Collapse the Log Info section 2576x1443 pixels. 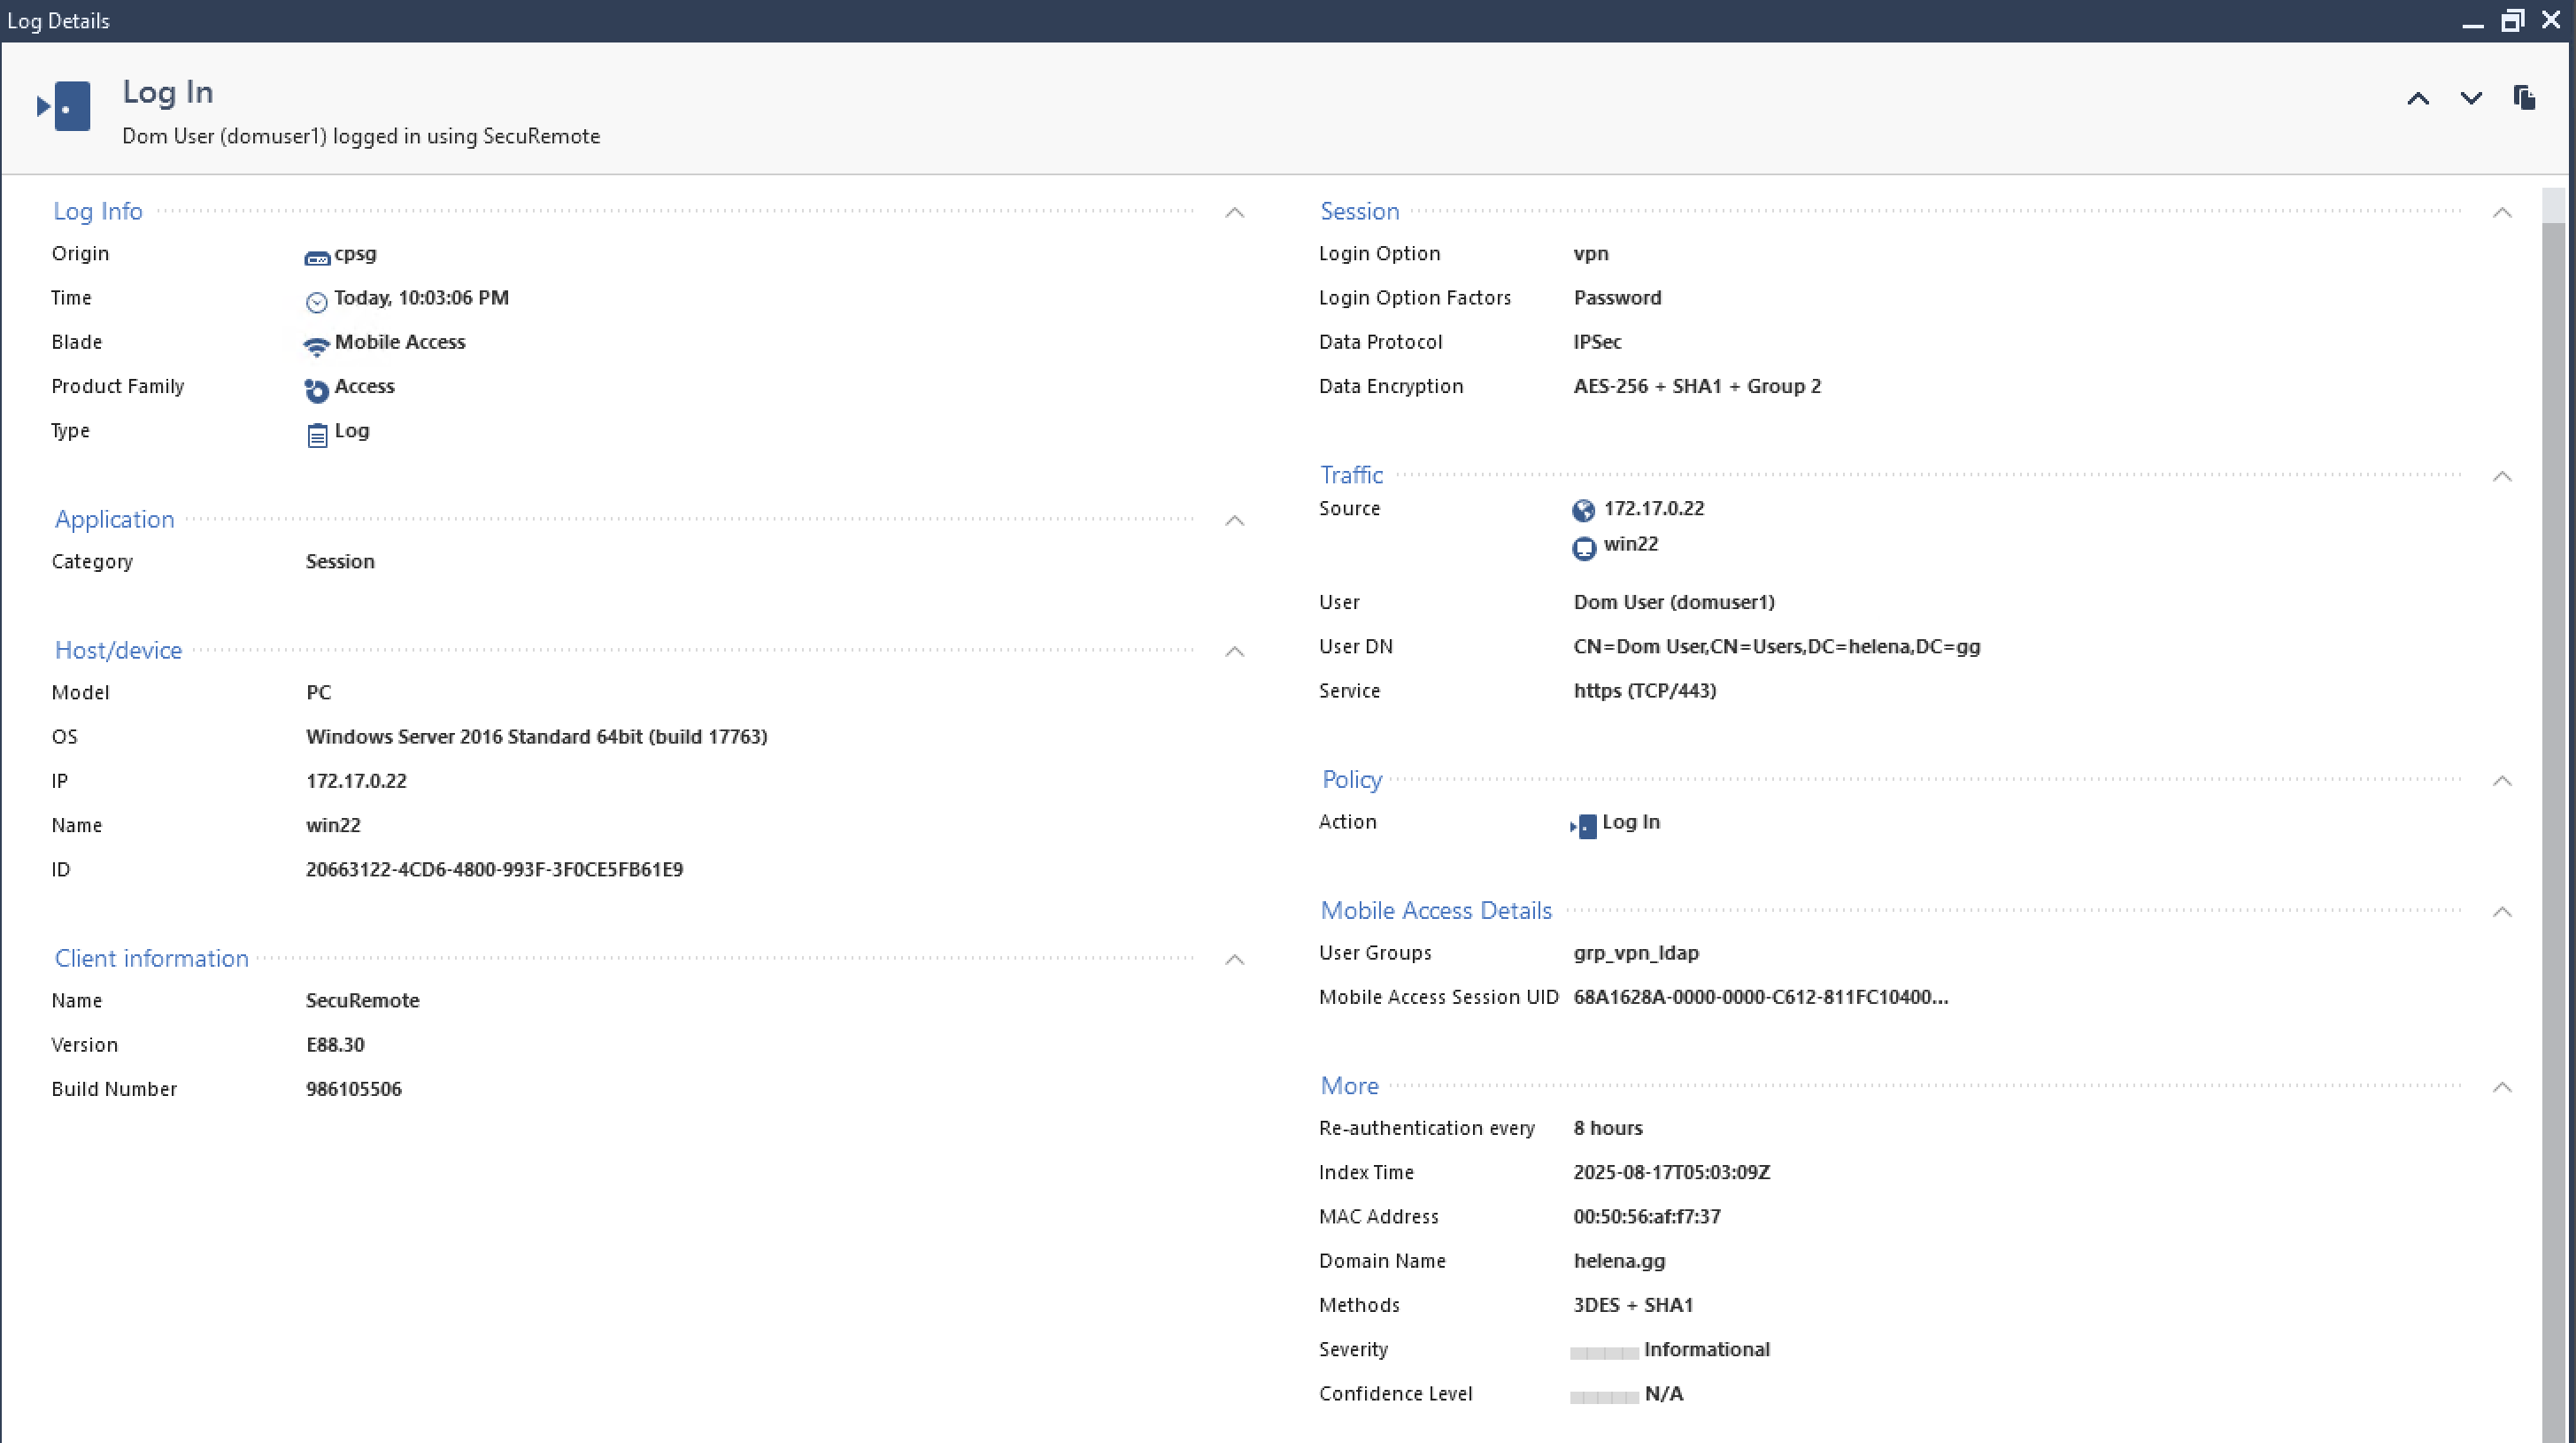pos(1235,212)
